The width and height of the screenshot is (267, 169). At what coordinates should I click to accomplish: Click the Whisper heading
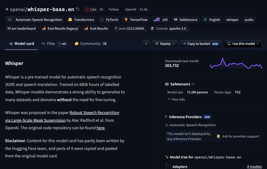coord(14,63)
